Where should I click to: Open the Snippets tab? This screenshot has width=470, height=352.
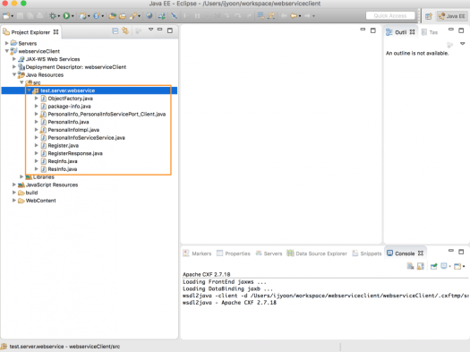(x=367, y=253)
